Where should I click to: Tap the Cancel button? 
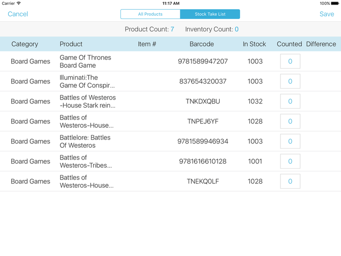[x=18, y=14]
